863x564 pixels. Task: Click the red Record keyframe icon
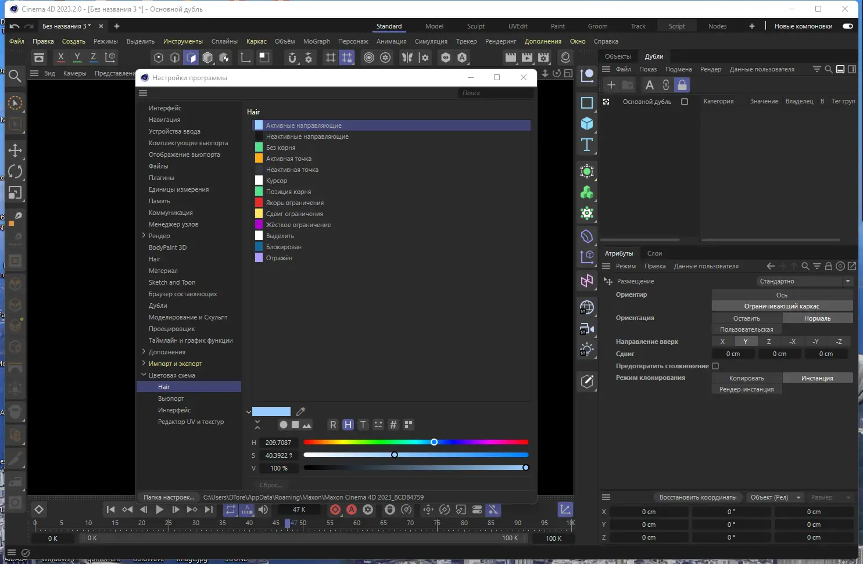click(x=335, y=509)
